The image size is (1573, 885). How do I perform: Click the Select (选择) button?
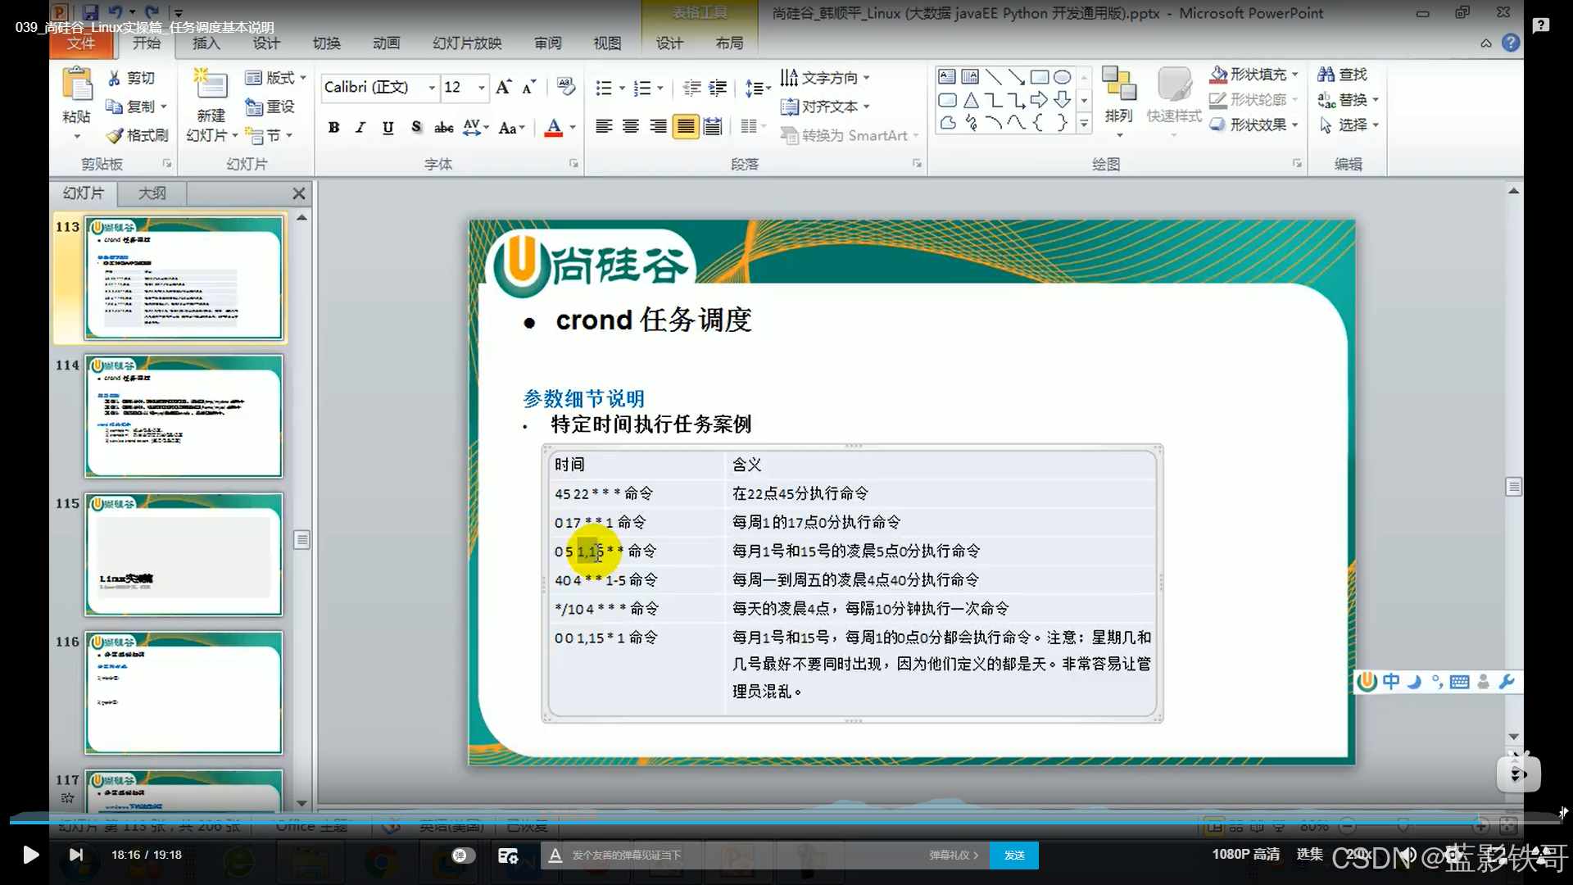click(x=1348, y=125)
